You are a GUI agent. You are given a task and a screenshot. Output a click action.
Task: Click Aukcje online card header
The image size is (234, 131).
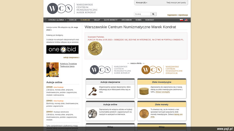tap(110, 105)
